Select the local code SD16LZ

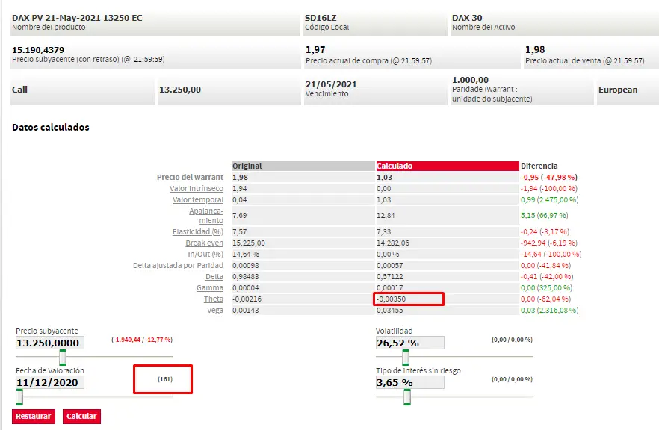point(321,18)
